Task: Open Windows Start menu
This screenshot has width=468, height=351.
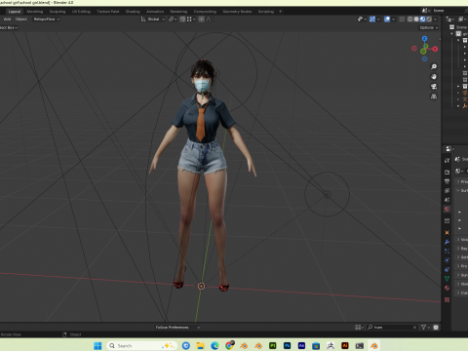Action: (97, 345)
